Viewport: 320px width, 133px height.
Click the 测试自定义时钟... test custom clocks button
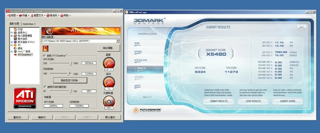[x=70, y=80]
